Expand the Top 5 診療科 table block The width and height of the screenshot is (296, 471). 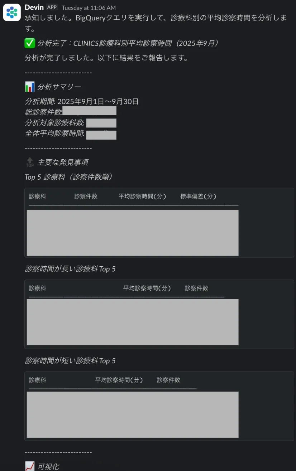132,233
